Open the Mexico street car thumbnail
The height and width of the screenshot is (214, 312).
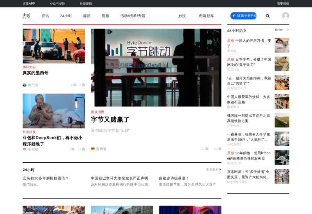pos(54,46)
